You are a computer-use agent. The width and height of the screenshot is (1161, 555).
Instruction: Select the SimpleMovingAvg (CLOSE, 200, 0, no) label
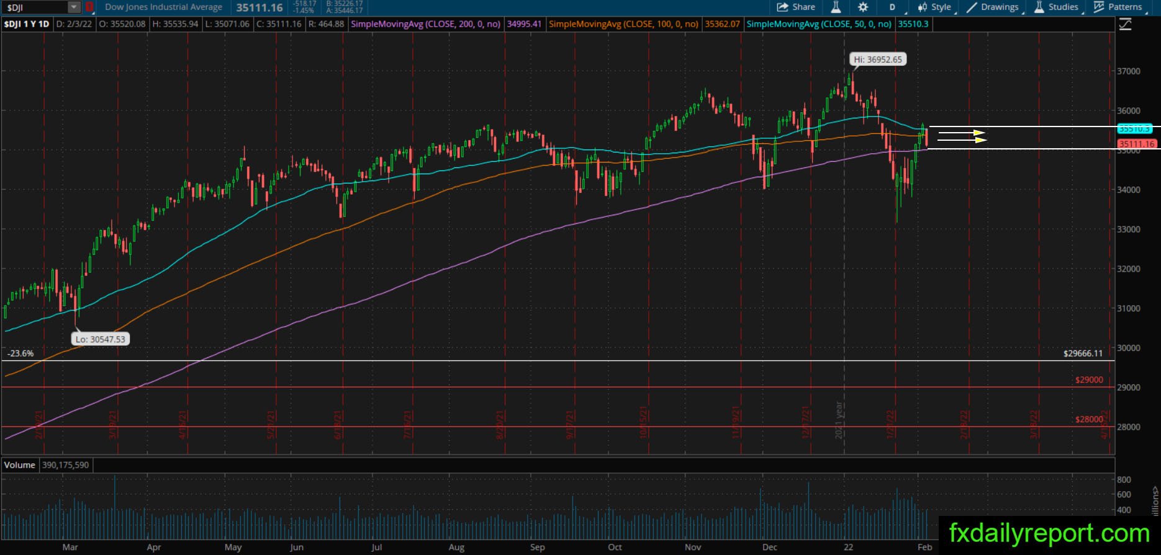(x=427, y=24)
